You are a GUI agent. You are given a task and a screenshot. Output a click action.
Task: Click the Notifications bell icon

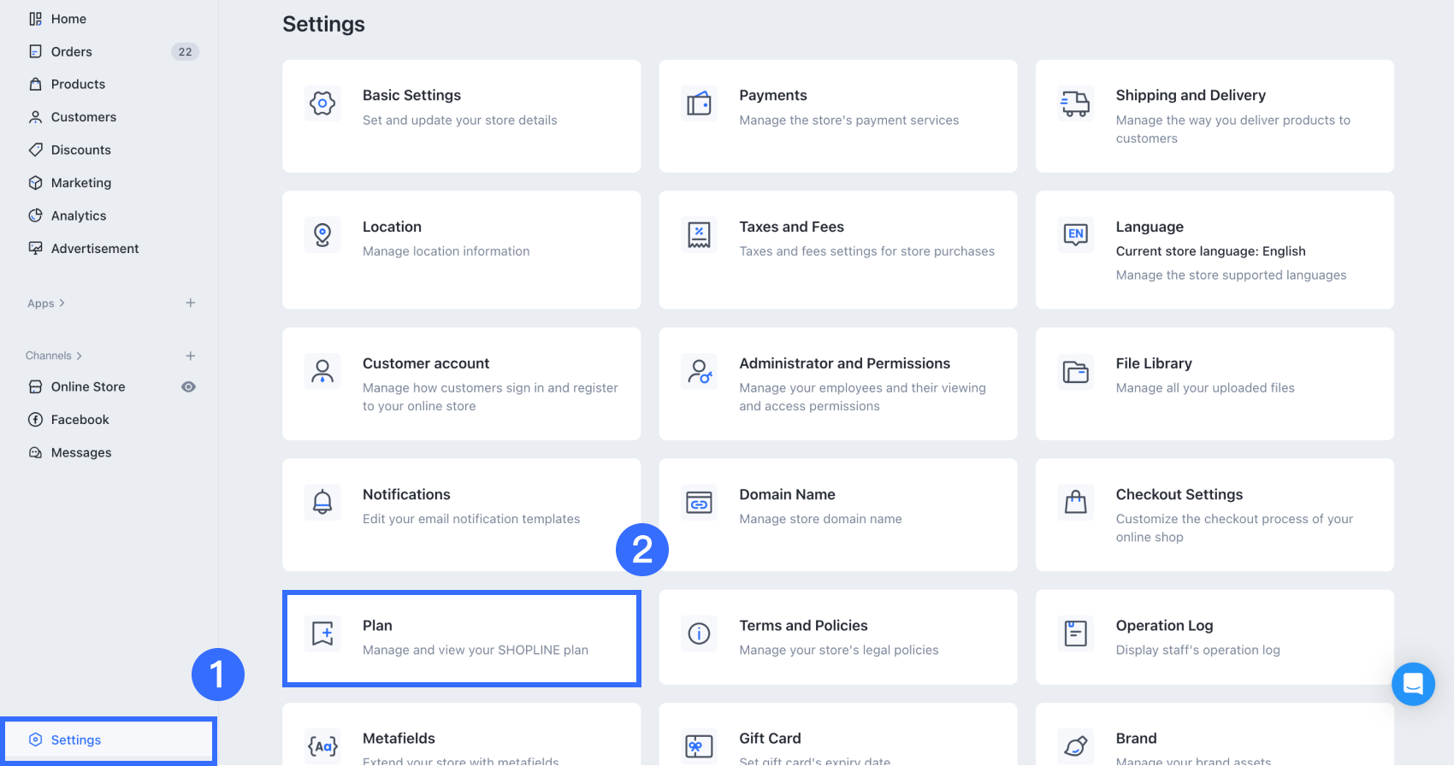pos(322,503)
